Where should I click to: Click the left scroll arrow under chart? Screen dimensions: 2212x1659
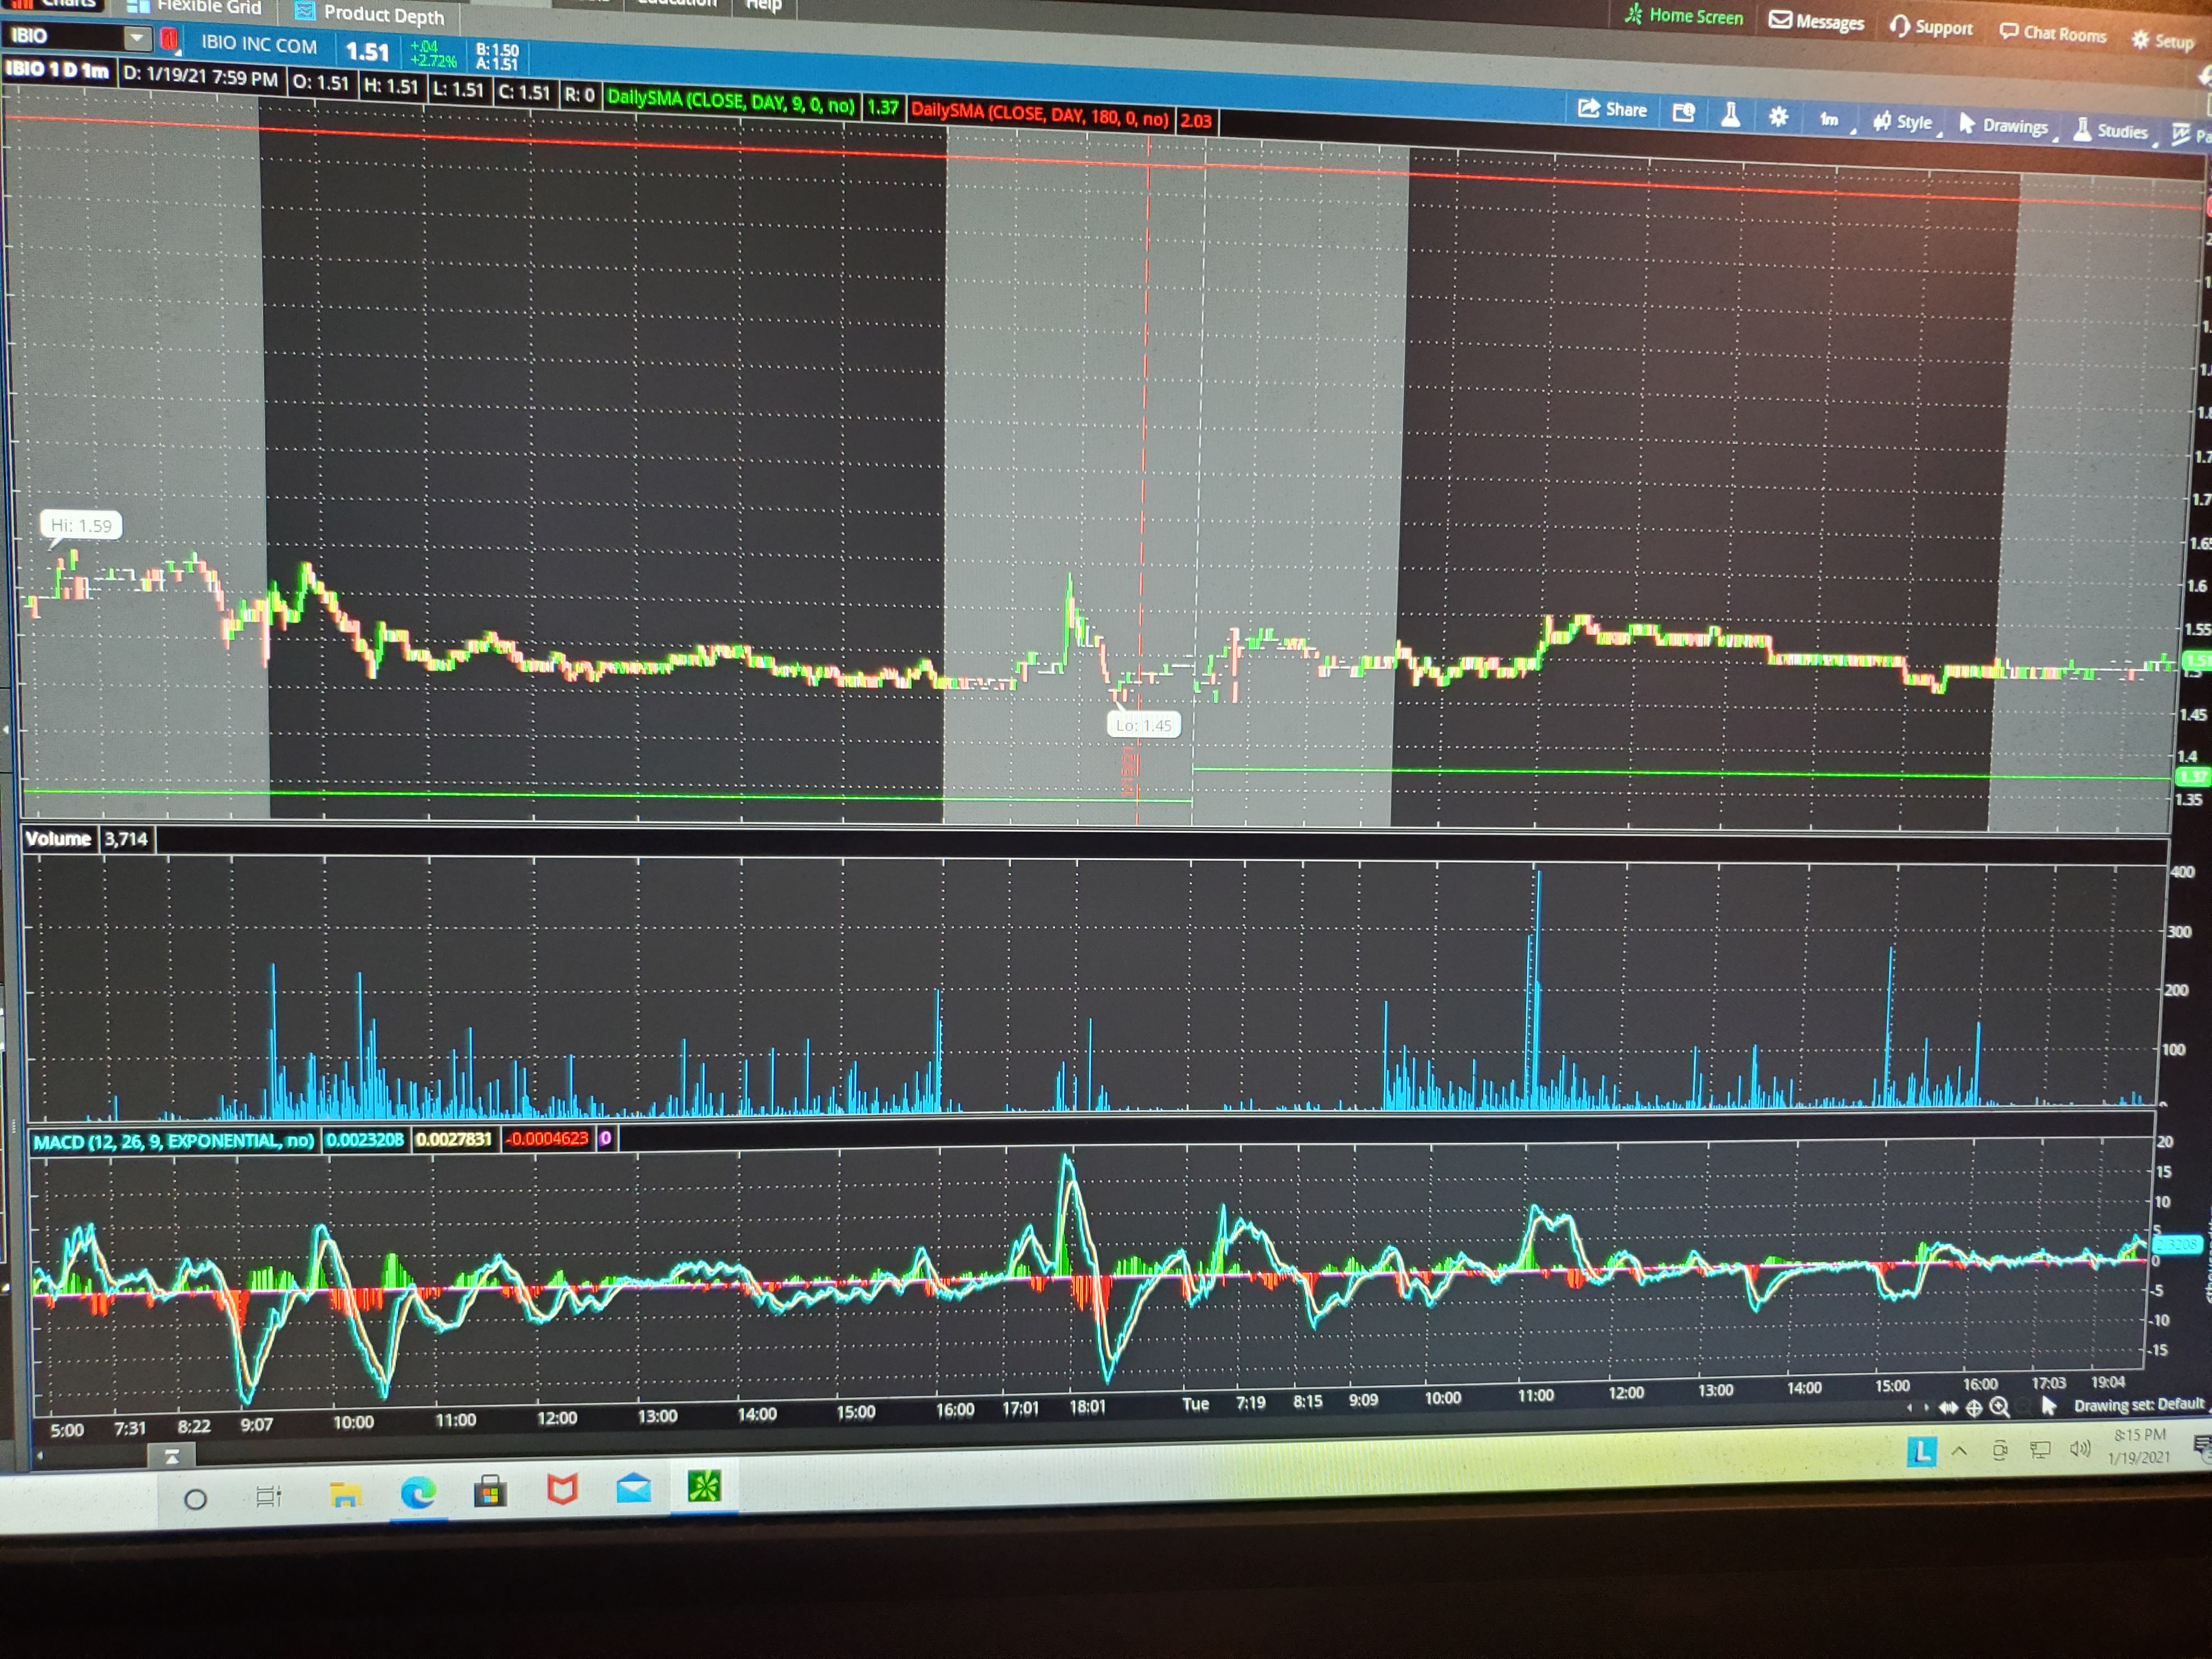[x=1910, y=1408]
